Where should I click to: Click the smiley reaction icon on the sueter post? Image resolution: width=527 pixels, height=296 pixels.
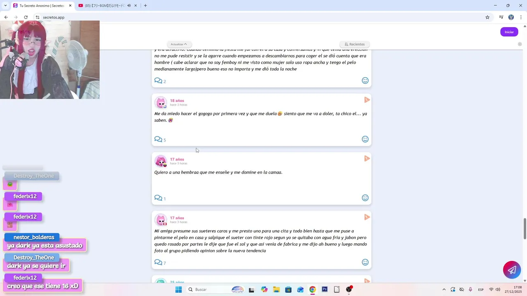coord(365,262)
